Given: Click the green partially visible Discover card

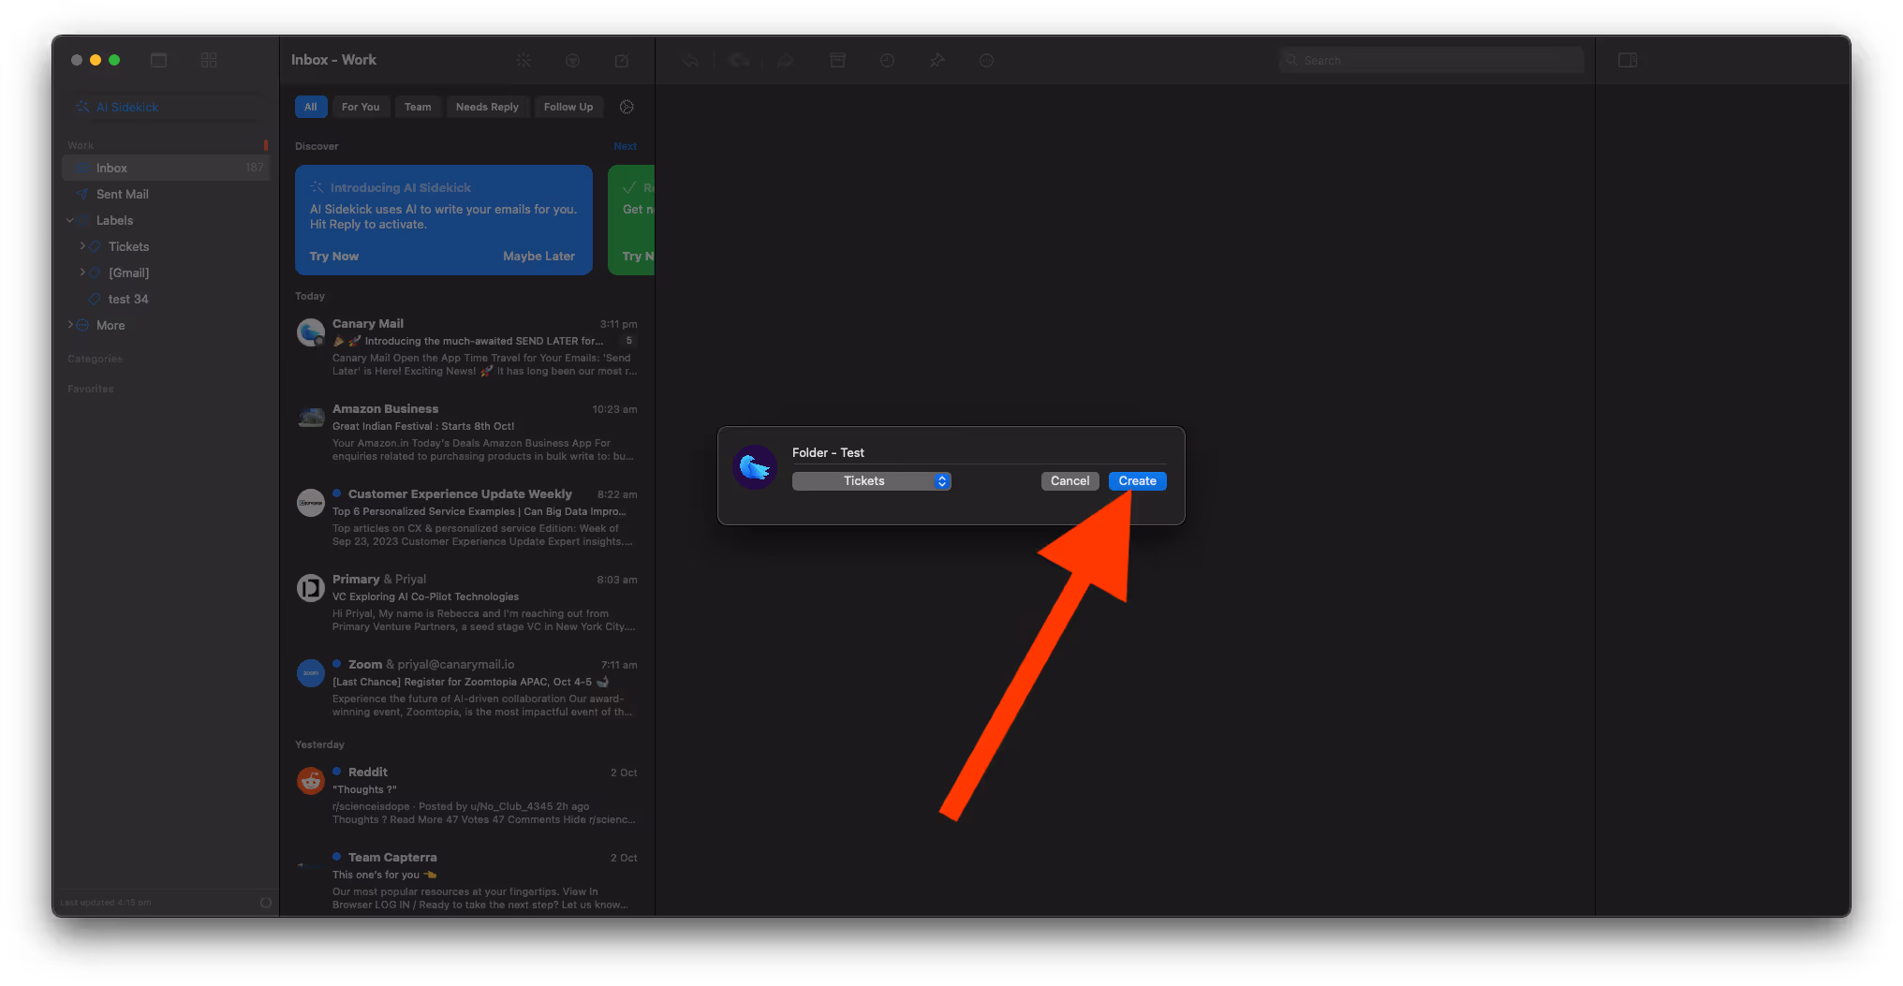Looking at the screenshot, I should point(631,220).
